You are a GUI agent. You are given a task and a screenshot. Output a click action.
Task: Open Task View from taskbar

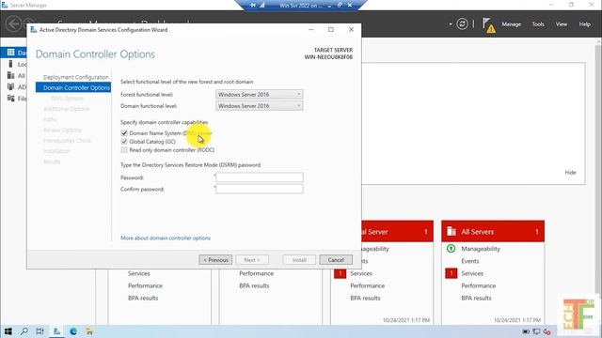40,331
